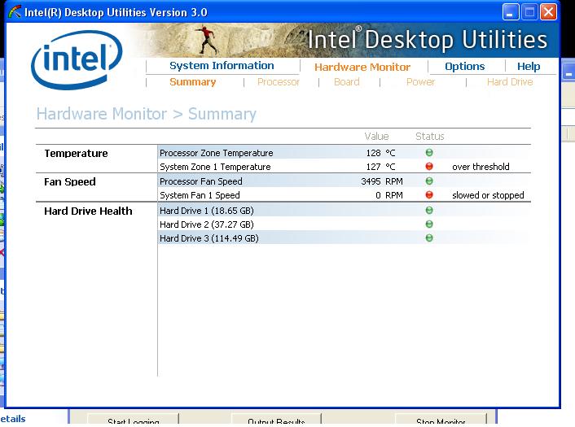Switch to the Summary sub-tab

pos(192,81)
